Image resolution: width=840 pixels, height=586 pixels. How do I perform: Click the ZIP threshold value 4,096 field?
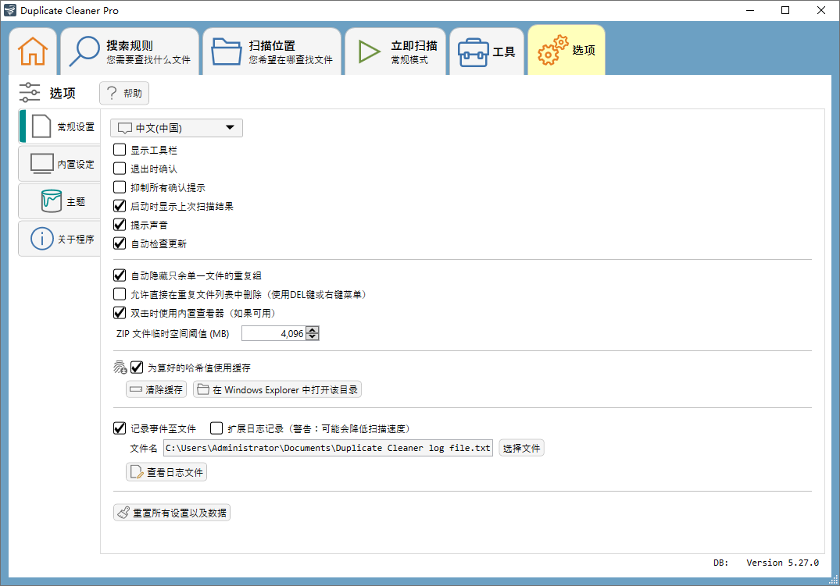click(273, 333)
